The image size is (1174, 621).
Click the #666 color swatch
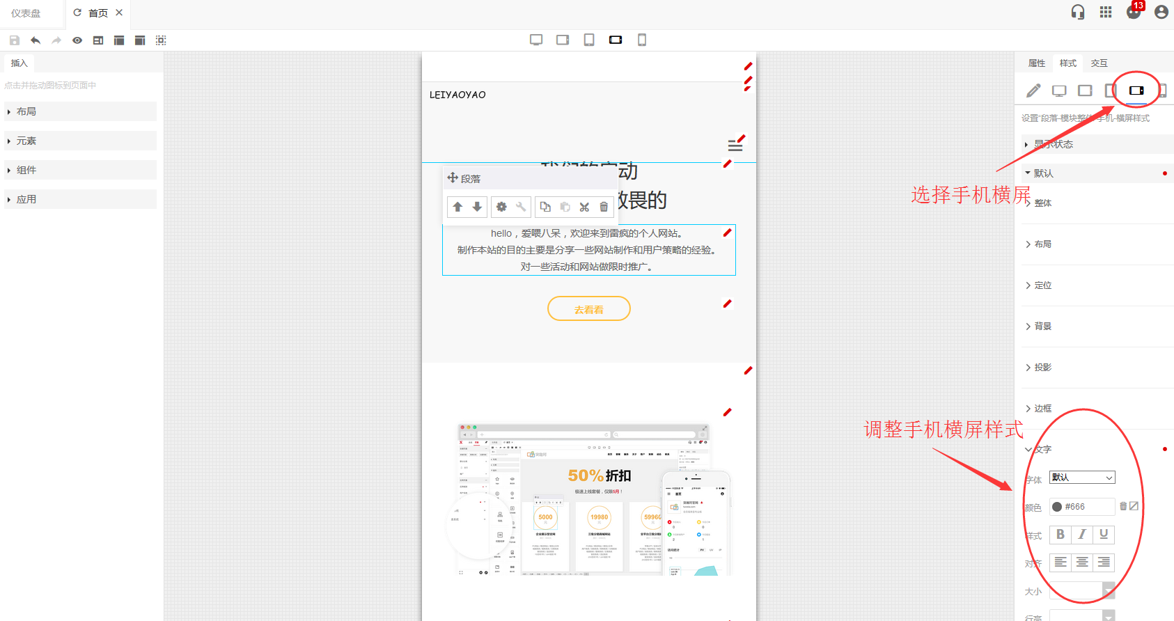point(1057,507)
